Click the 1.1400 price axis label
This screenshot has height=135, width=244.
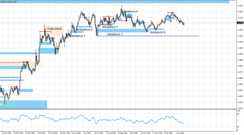[x=240, y=36]
